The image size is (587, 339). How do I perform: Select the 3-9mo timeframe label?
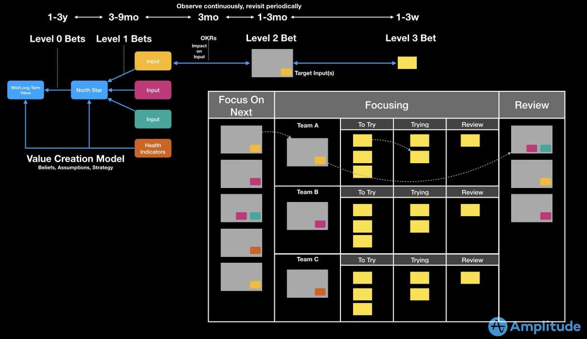click(x=124, y=17)
